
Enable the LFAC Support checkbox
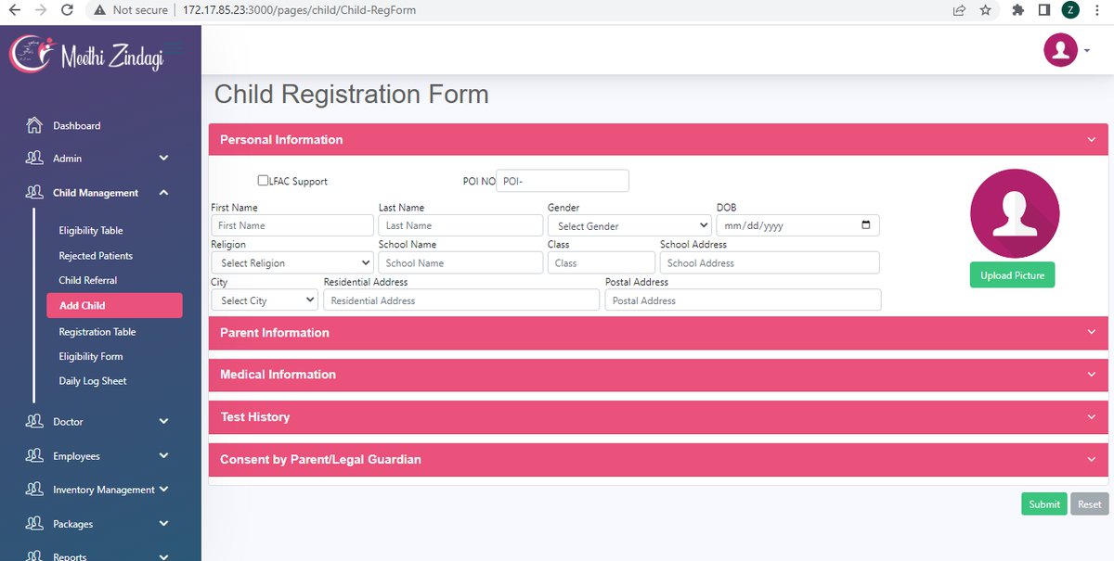click(263, 181)
